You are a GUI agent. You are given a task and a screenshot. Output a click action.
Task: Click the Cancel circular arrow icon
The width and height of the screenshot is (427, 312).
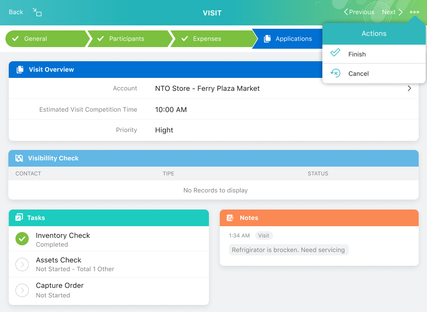click(335, 73)
